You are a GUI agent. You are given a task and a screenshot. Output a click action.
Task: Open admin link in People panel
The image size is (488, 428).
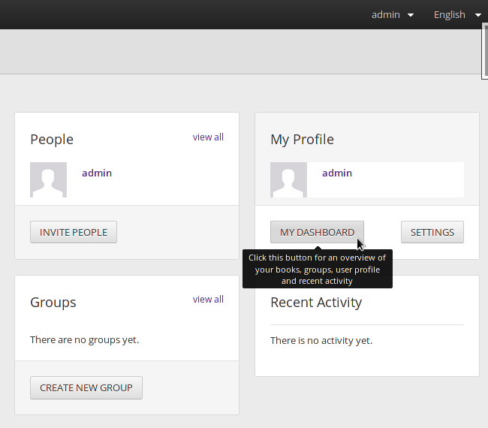tap(97, 173)
